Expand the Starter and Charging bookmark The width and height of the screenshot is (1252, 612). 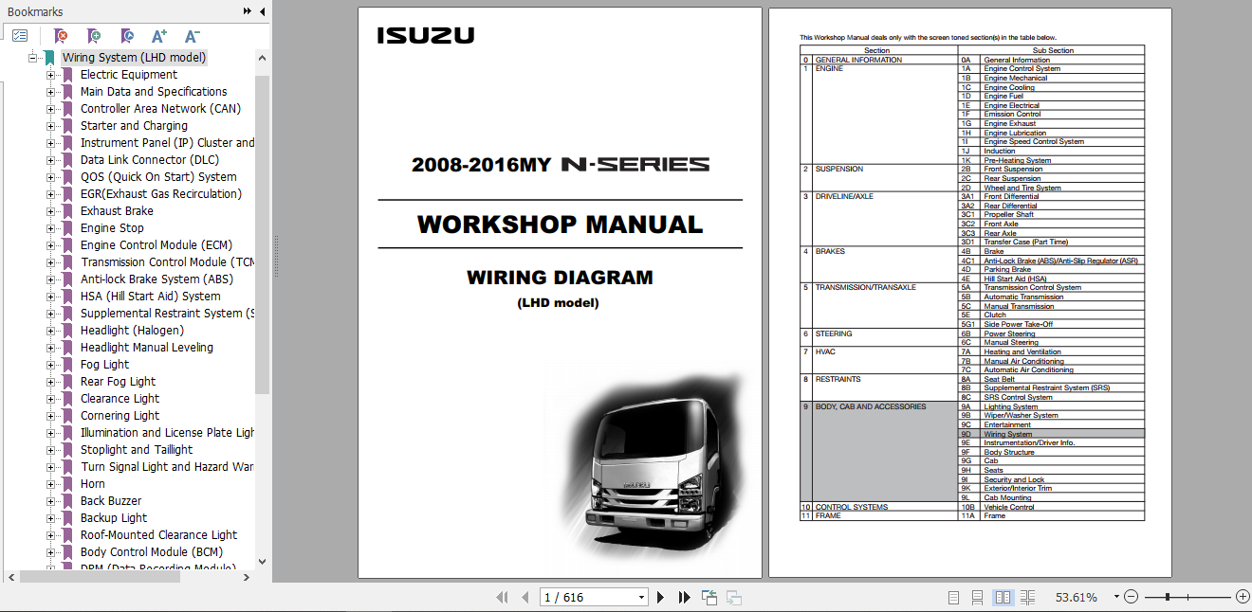51,126
